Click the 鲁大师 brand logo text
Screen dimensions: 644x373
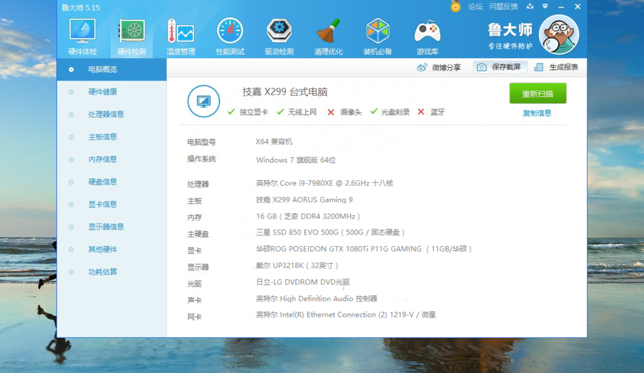click(510, 30)
